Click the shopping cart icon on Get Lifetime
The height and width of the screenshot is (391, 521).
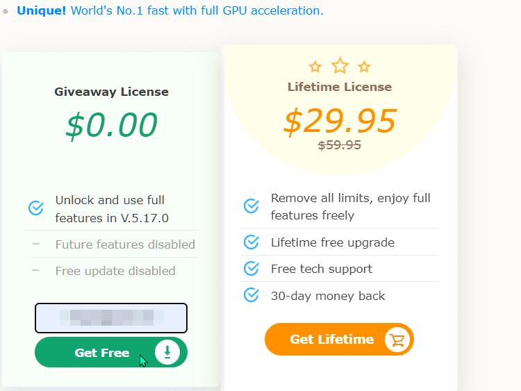[398, 340]
